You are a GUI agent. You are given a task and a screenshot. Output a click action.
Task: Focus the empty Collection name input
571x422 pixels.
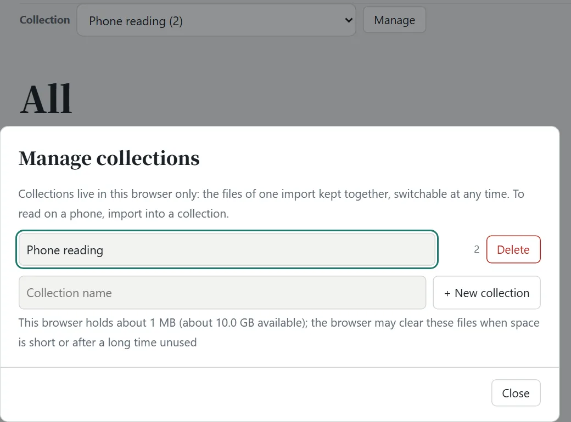[222, 293]
